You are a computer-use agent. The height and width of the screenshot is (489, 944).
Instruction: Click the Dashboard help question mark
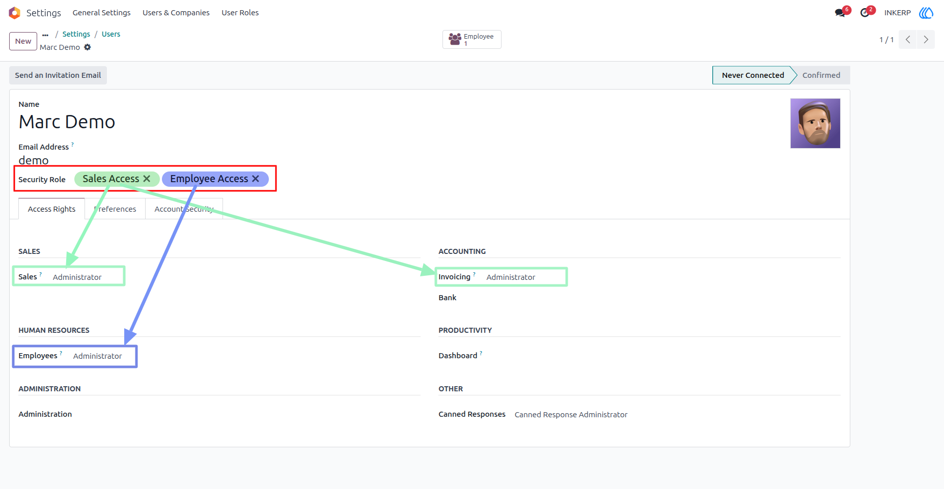481,353
